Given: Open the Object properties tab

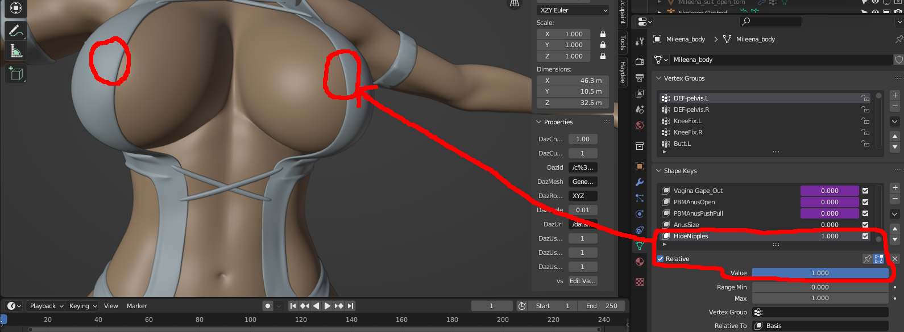Looking at the screenshot, I should 640,166.
